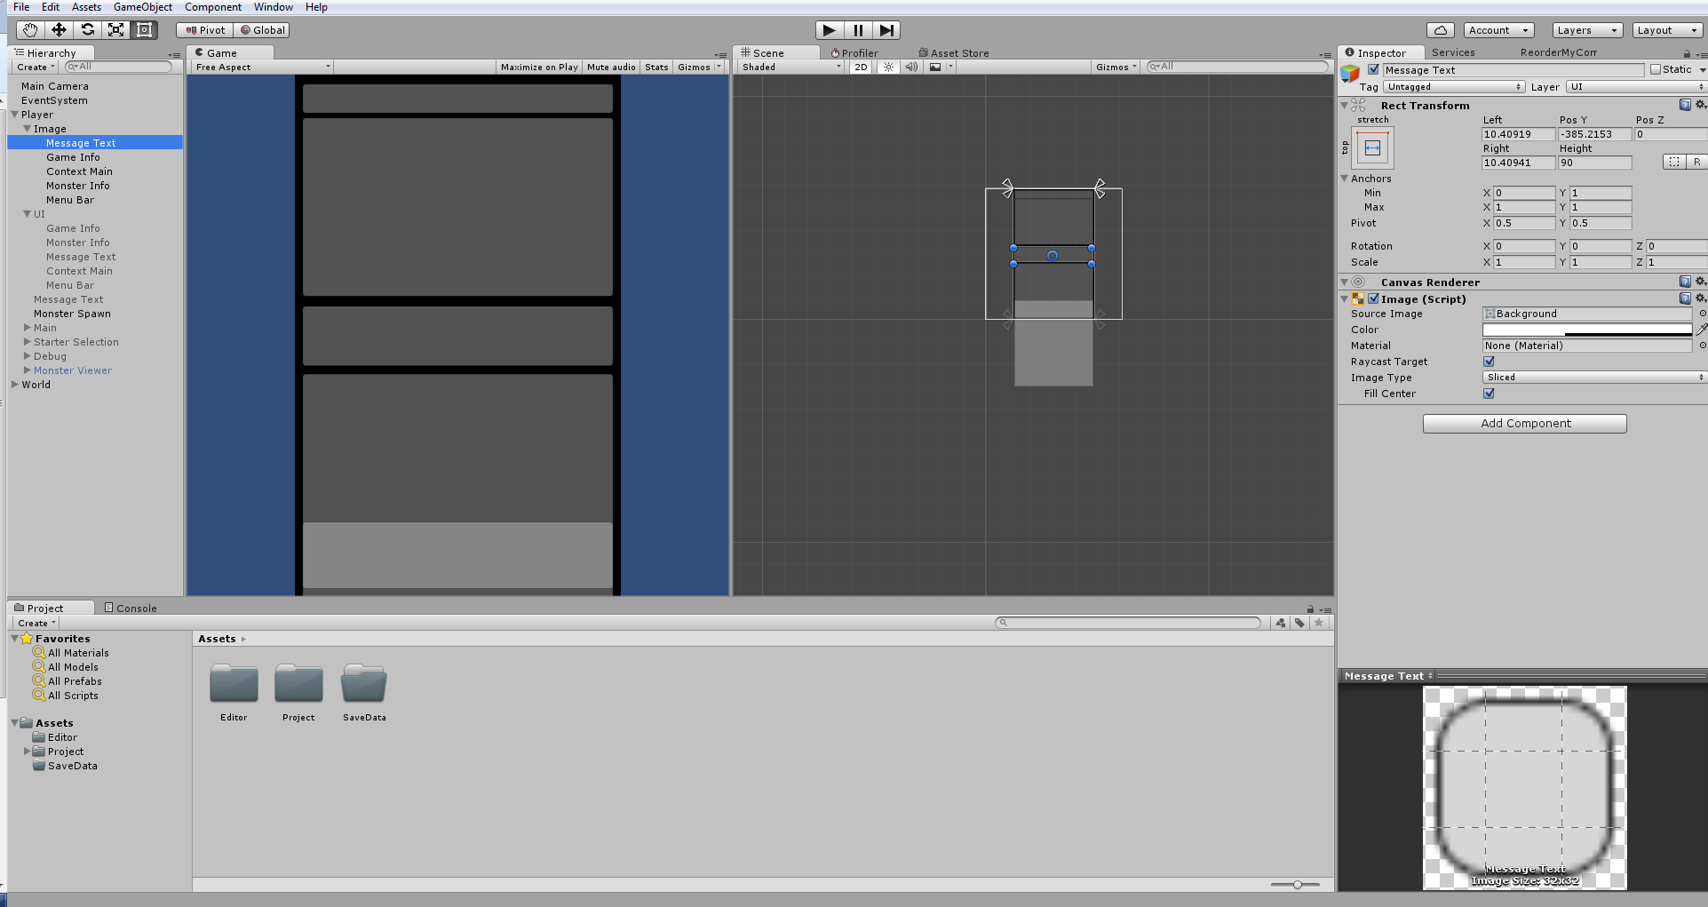This screenshot has width=1708, height=907.
Task: Switch to the Console tab
Action: coord(131,609)
